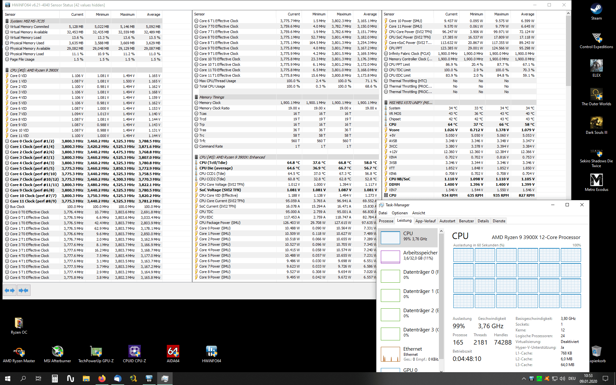Open Control Expeditions desktop icon
Screen dimensions: 616x385
596,40
